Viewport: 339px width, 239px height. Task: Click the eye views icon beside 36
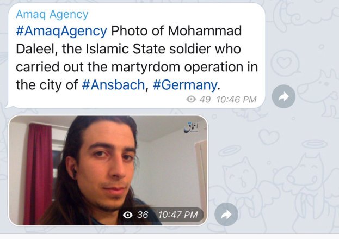pos(128,215)
